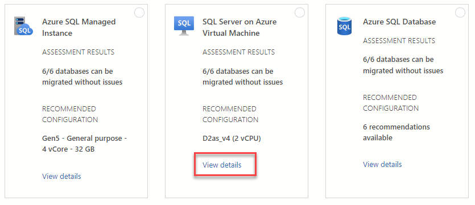Click the 6 recommendations available text

point(396,132)
